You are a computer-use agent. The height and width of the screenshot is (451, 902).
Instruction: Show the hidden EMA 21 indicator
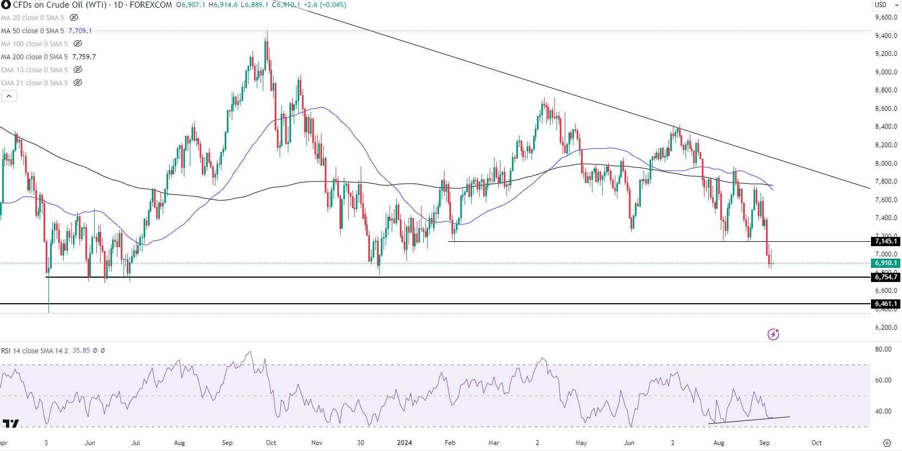point(78,83)
